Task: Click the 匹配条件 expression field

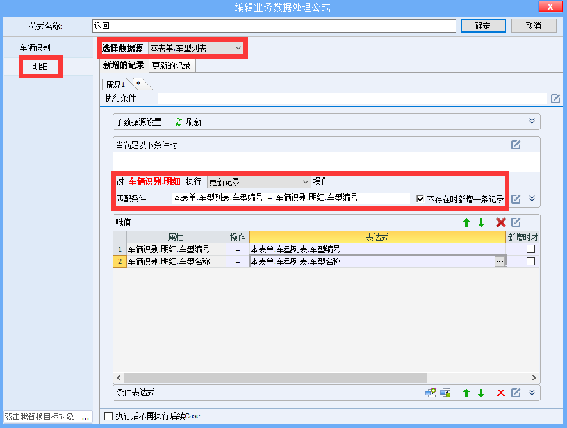Action: pos(291,198)
